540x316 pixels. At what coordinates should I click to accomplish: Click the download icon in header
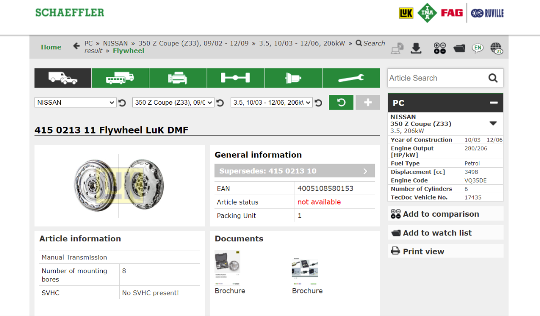pos(416,48)
